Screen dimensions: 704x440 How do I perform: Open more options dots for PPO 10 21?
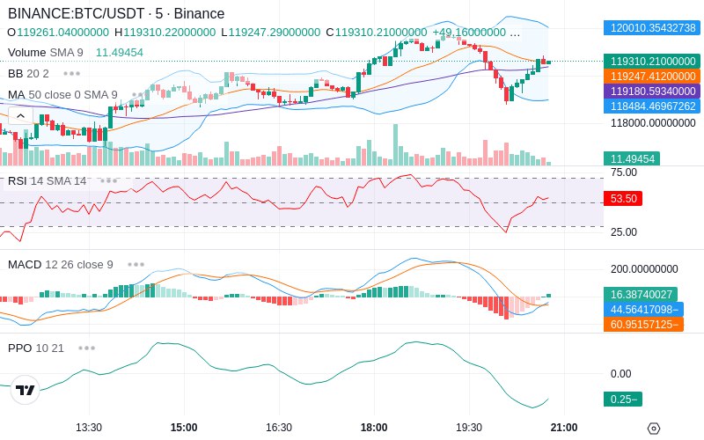[x=86, y=348]
